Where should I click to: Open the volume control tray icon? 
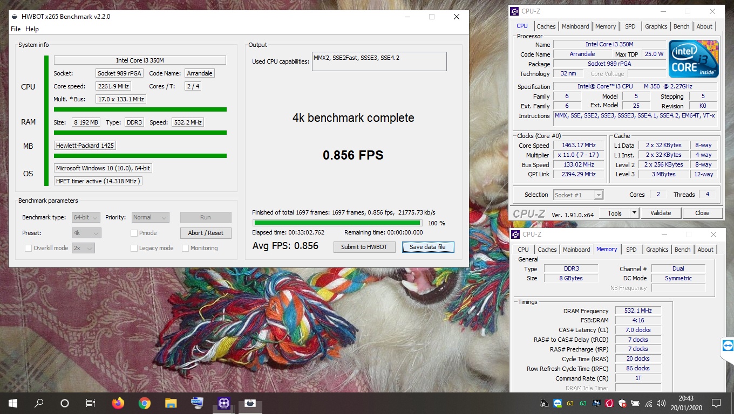coord(662,403)
